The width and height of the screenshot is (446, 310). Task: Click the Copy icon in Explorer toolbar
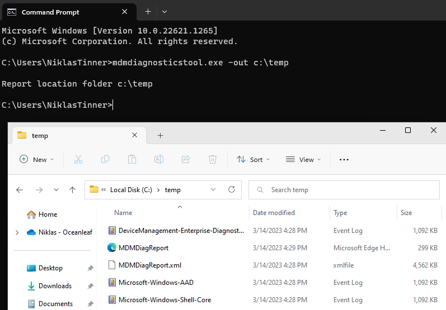[x=105, y=160]
